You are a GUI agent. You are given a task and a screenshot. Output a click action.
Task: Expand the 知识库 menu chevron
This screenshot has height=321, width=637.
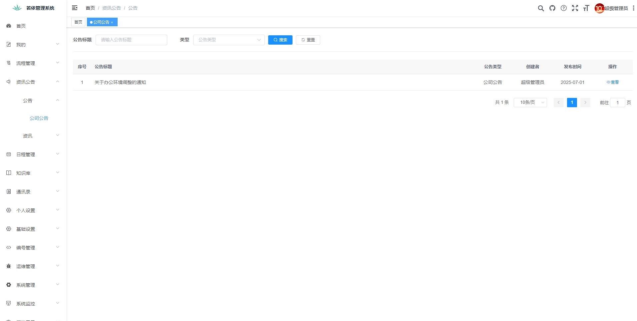point(58,172)
